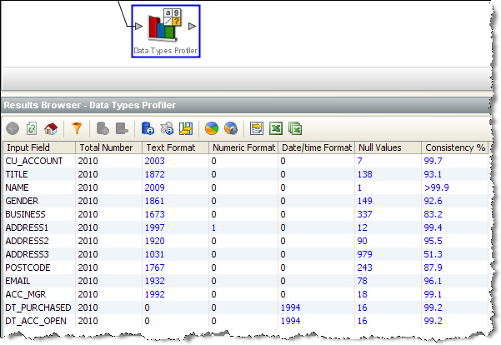
Task: Open BUSINESS text format count 1673
Action: [155, 214]
